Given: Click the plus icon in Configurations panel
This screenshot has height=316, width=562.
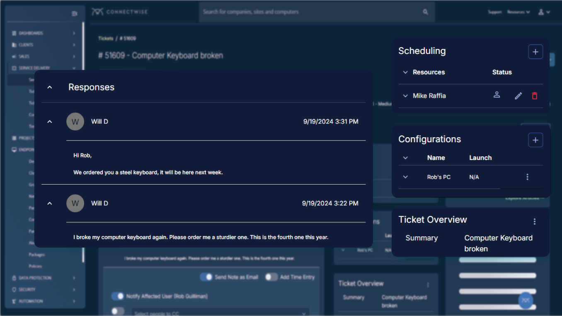Looking at the screenshot, I should pos(535,140).
